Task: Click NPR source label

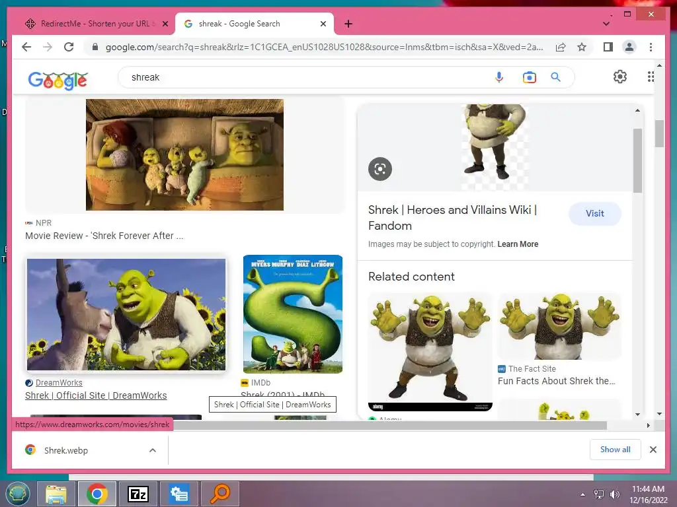Action: point(44,223)
